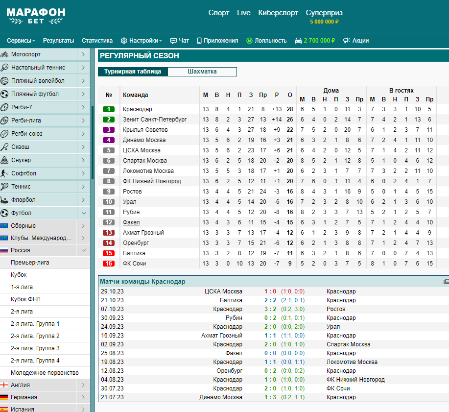Click the Snooker triangle icon
Image resolution: width=449 pixels, height=412 pixels.
point(4,160)
